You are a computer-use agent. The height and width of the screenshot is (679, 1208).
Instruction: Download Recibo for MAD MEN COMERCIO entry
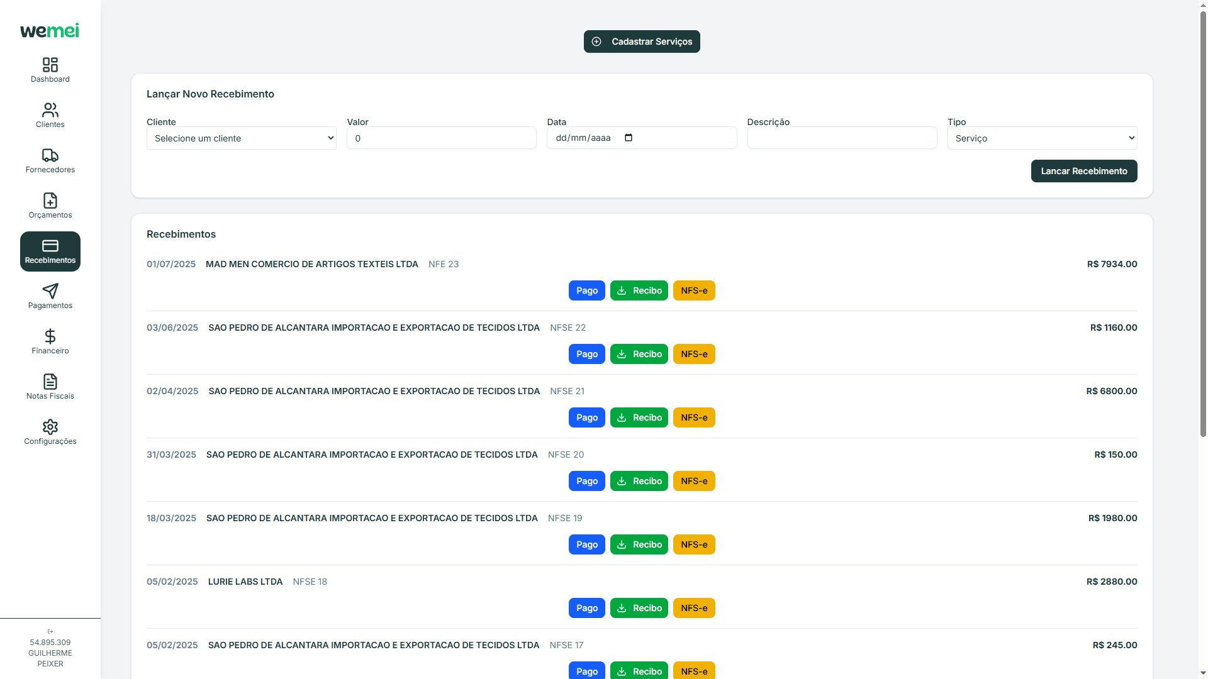click(639, 290)
